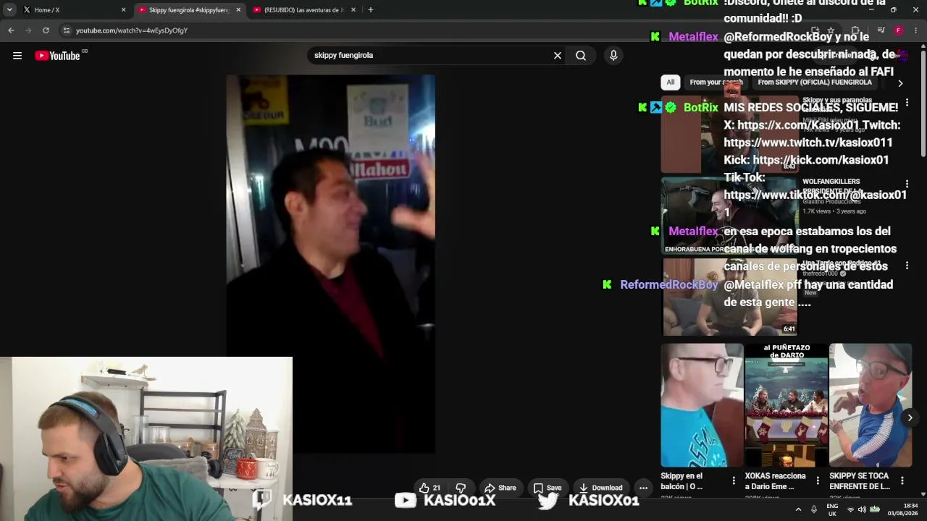
Task: Download the video
Action: click(x=600, y=488)
